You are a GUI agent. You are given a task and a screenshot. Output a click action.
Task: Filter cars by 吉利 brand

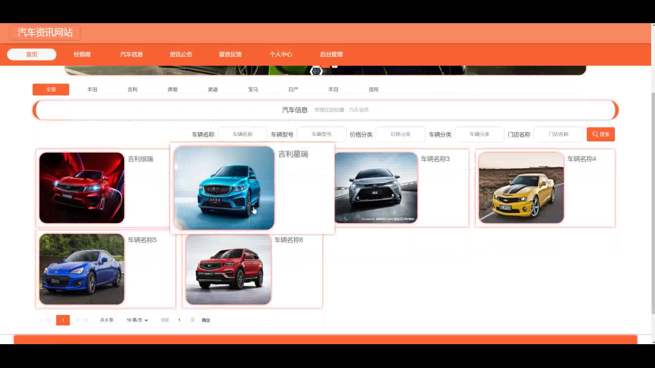coord(132,89)
